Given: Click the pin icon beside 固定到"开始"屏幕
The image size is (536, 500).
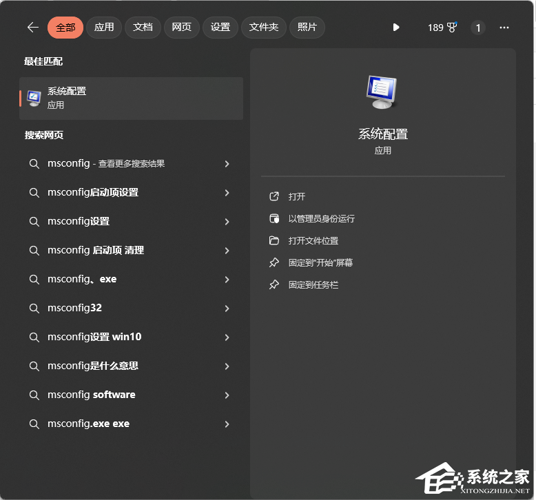Looking at the screenshot, I should pyautogui.click(x=274, y=262).
